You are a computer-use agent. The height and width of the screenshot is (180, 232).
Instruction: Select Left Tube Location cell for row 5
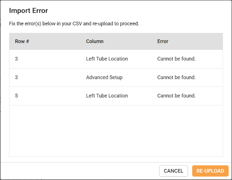tap(107, 96)
